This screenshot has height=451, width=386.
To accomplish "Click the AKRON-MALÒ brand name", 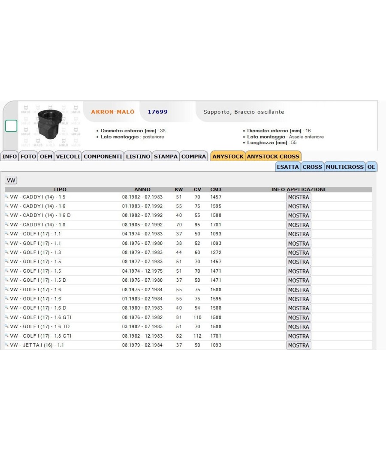I will pyautogui.click(x=113, y=112).
